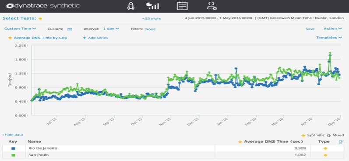
Task: Click the Nov '15 x-axis label
Action: (x=166, y=122)
